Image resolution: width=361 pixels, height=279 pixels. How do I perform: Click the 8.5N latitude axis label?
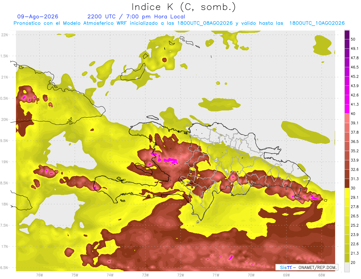tap(5, 183)
